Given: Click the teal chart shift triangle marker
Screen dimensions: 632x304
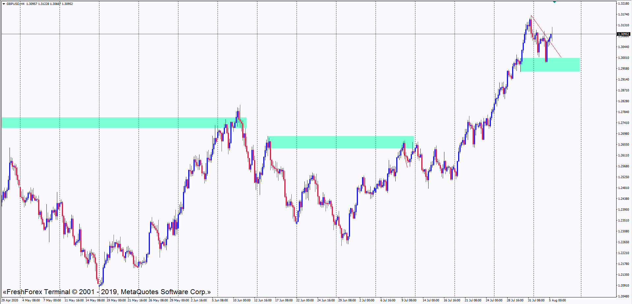Looking at the screenshot, I should pos(554,2).
